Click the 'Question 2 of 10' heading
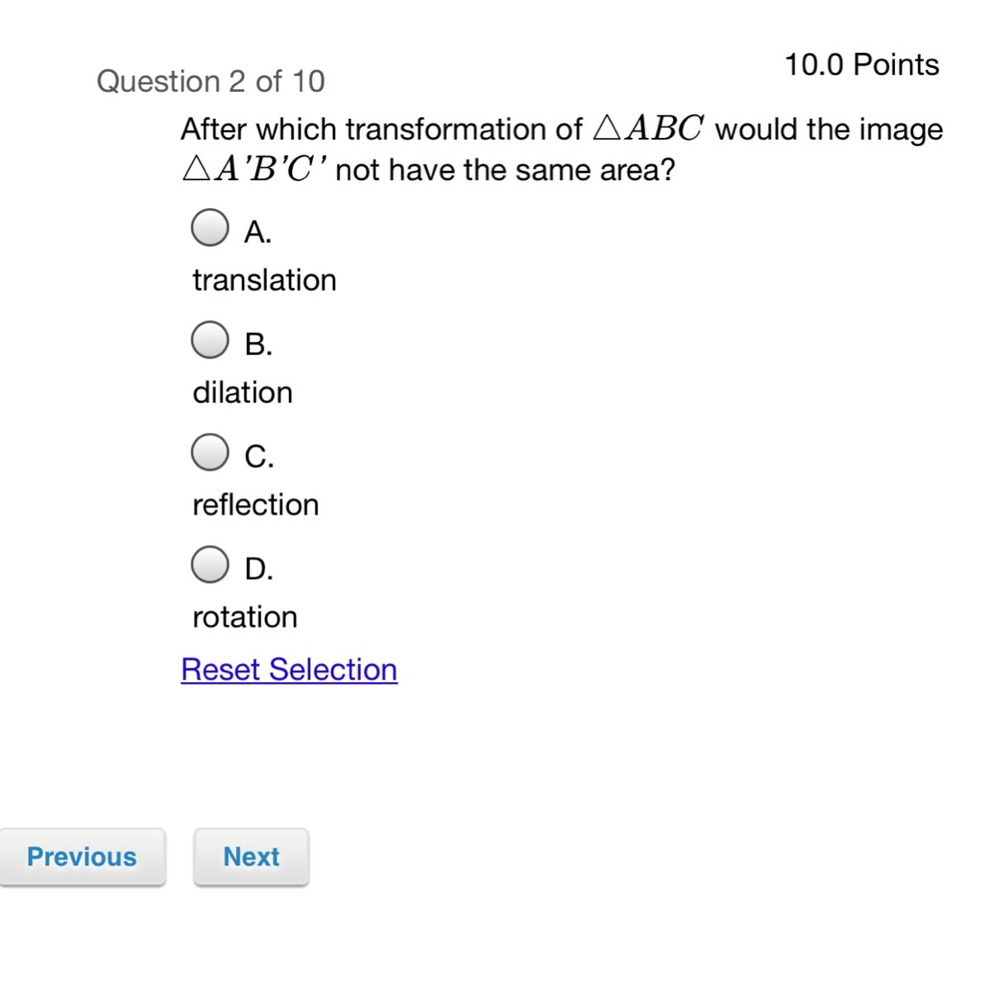The width and height of the screenshot is (989, 991). [211, 81]
